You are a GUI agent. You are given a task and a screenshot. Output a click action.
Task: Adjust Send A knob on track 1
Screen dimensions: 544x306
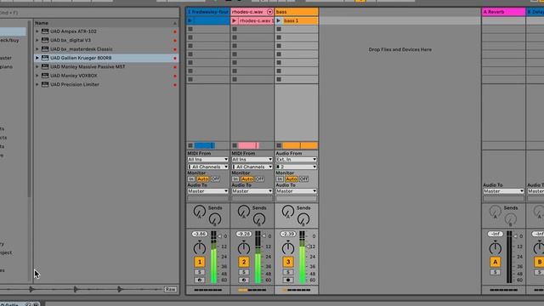point(200,211)
